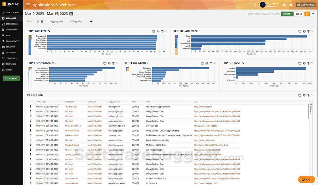Go to Monitoring in sidebar
The width and height of the screenshot is (318, 185).
[x=11, y=30]
